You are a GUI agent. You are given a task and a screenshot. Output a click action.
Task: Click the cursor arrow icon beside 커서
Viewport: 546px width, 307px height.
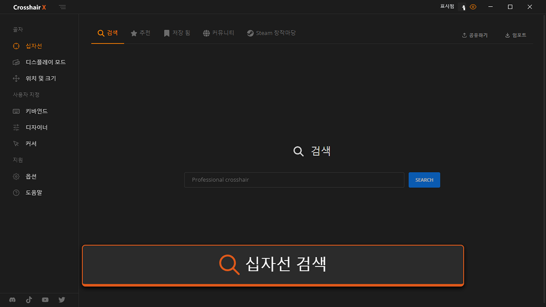[x=16, y=144]
